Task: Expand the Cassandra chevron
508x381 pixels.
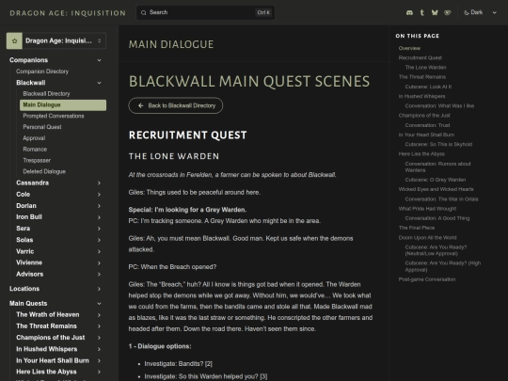Action: (x=99, y=183)
